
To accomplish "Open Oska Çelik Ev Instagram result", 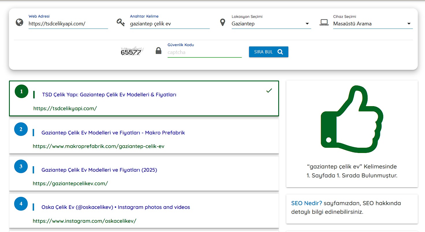I will [116, 207].
